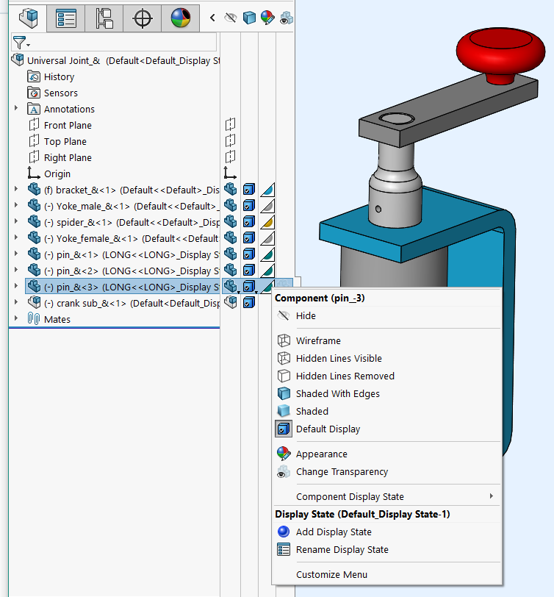Toggle bracket_&<1> hide/show icon
The width and height of the screenshot is (554, 597).
click(x=230, y=189)
